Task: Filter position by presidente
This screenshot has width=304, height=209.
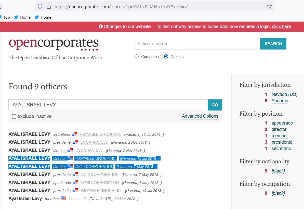Action: tap(282, 142)
